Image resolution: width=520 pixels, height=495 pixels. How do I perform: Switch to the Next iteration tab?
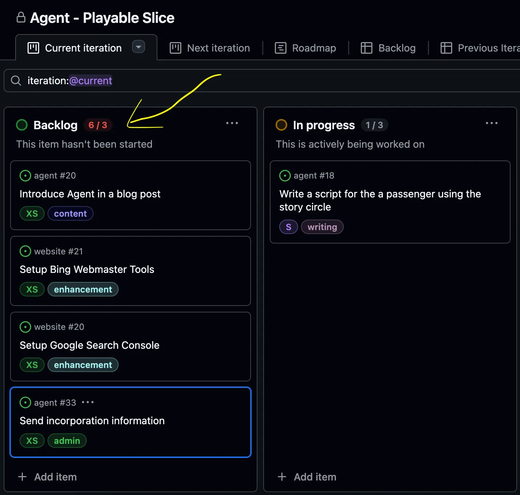(210, 48)
